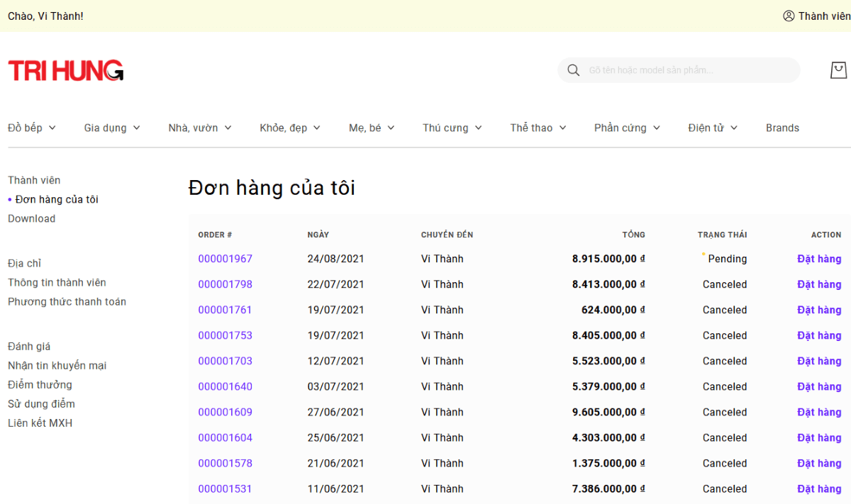Image resolution: width=851 pixels, height=504 pixels.
Task: Go to the Brands menu item
Action: pyautogui.click(x=782, y=128)
